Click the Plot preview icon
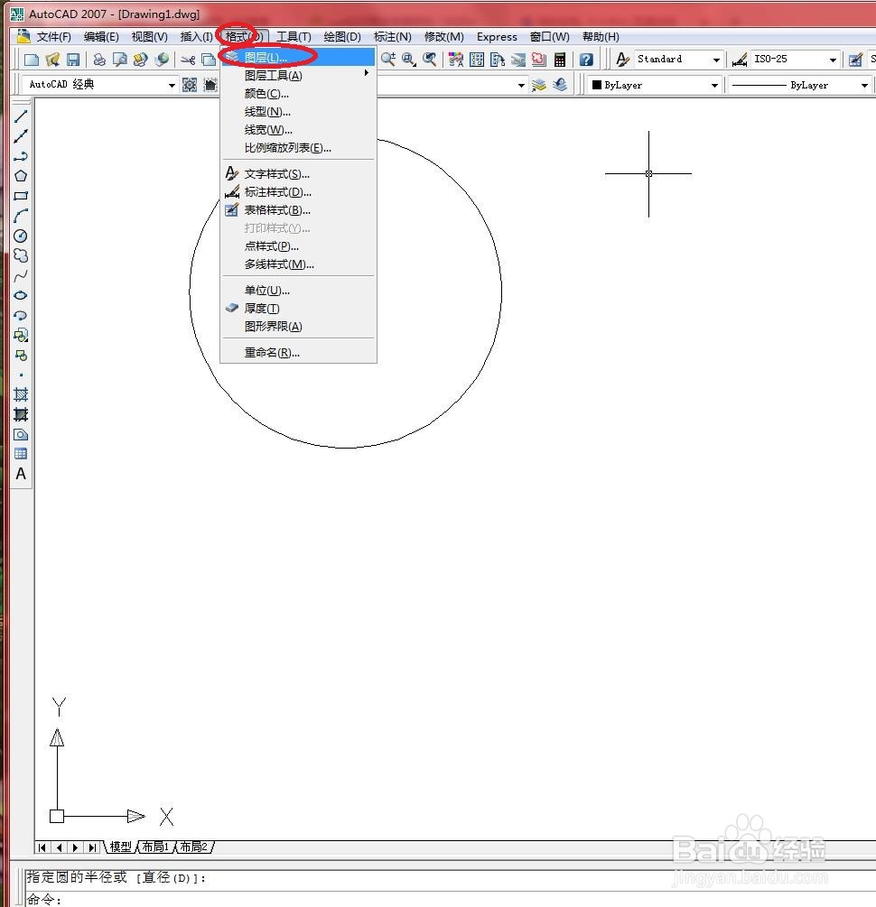876x907 pixels. point(120,59)
